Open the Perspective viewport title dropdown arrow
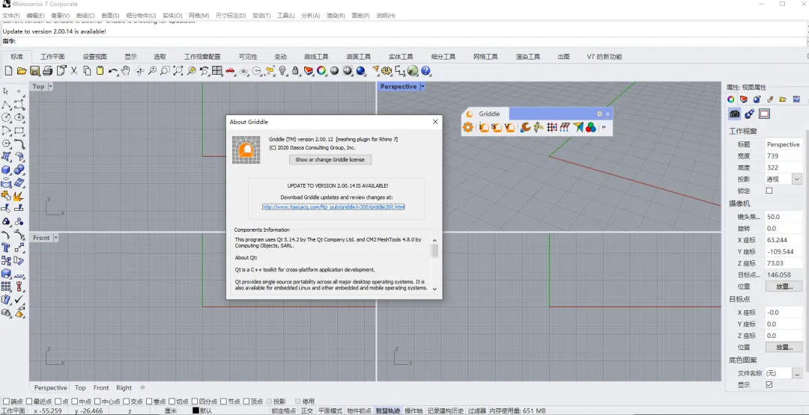 [x=422, y=87]
